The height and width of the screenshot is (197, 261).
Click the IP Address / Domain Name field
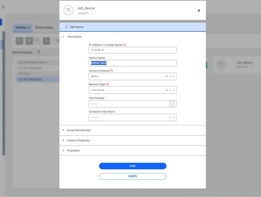133,50
